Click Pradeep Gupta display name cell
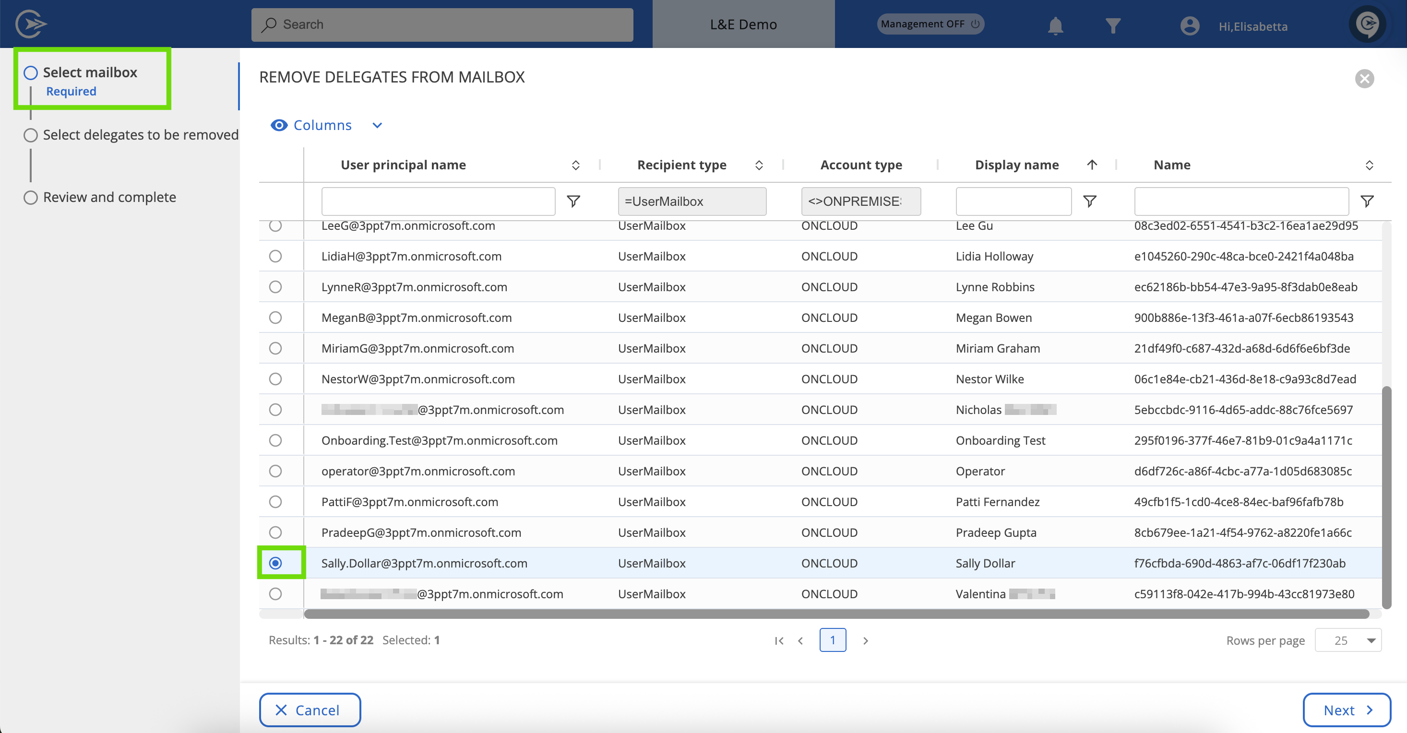1407x733 pixels. click(996, 532)
